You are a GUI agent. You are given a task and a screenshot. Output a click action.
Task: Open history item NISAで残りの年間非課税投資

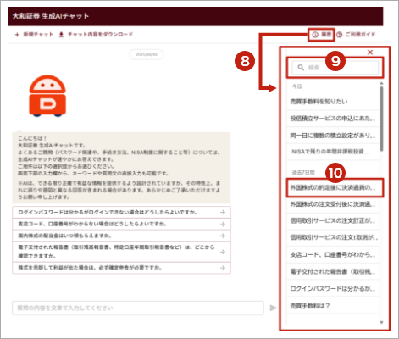pos(333,152)
